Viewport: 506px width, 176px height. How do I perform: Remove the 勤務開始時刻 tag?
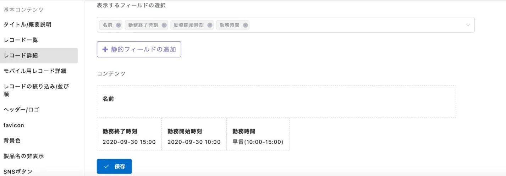[x=210, y=25]
